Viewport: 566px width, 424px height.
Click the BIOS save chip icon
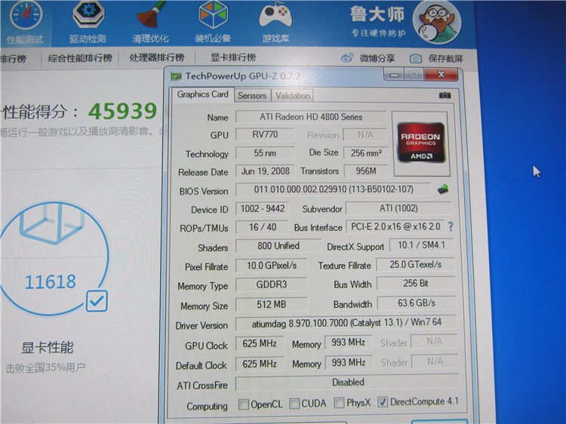tap(443, 189)
